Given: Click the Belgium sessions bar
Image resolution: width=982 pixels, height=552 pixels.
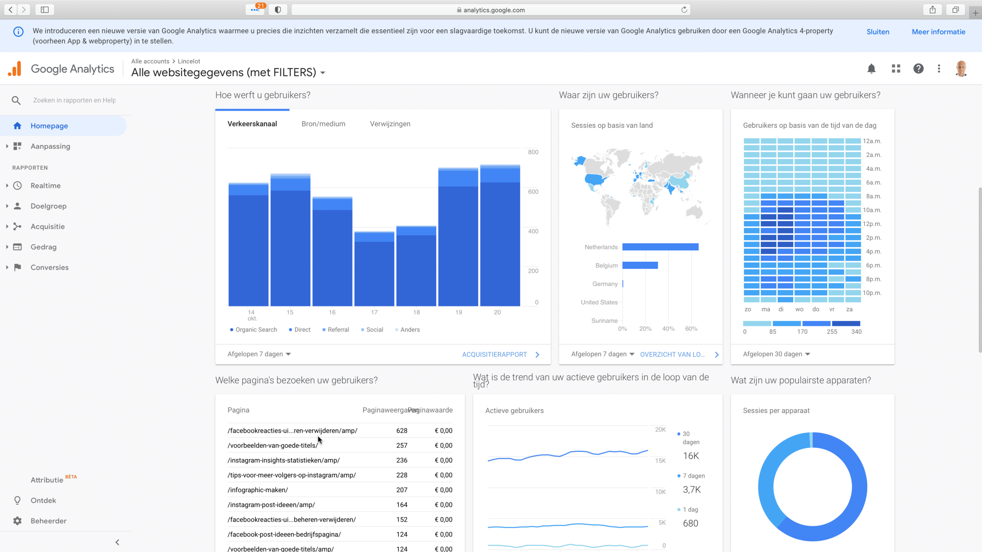Looking at the screenshot, I should (640, 265).
